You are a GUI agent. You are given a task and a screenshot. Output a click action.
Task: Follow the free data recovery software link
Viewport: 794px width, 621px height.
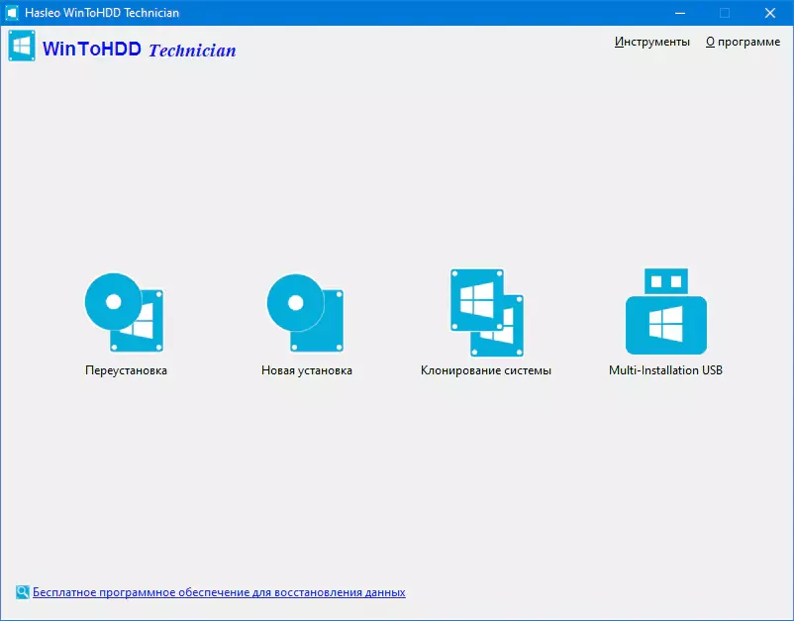(x=219, y=592)
